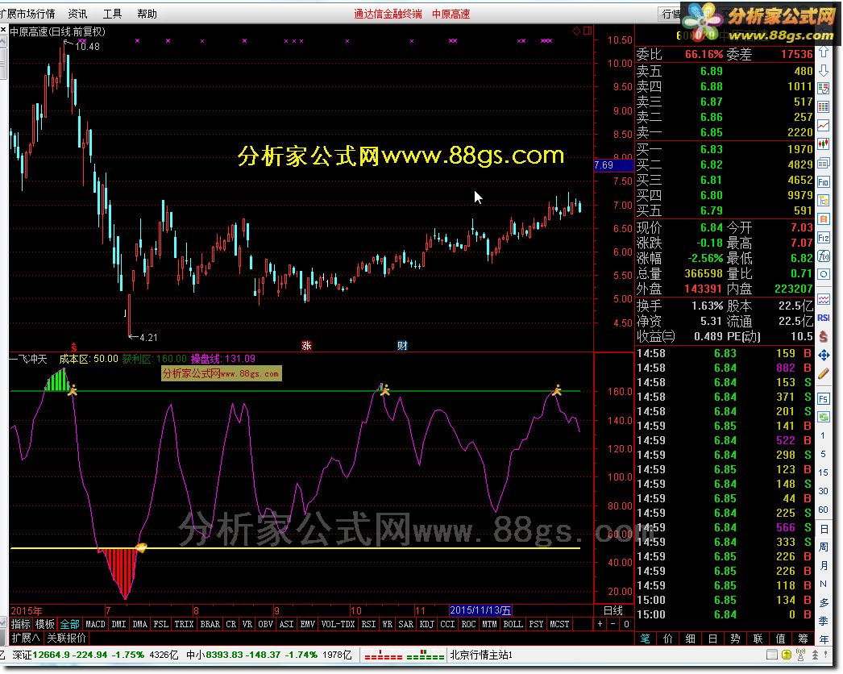Image resolution: width=843 pixels, height=674 pixels.
Task: Click the yellow upload icon in status bar
Action: [x=787, y=655]
